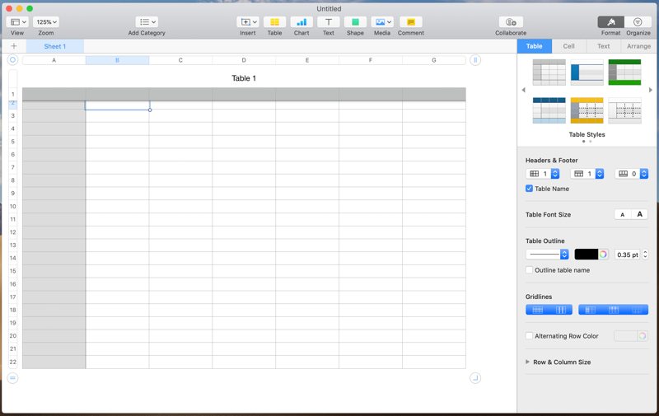
Task: Select the Sheet 1 tab
Action: pos(55,46)
